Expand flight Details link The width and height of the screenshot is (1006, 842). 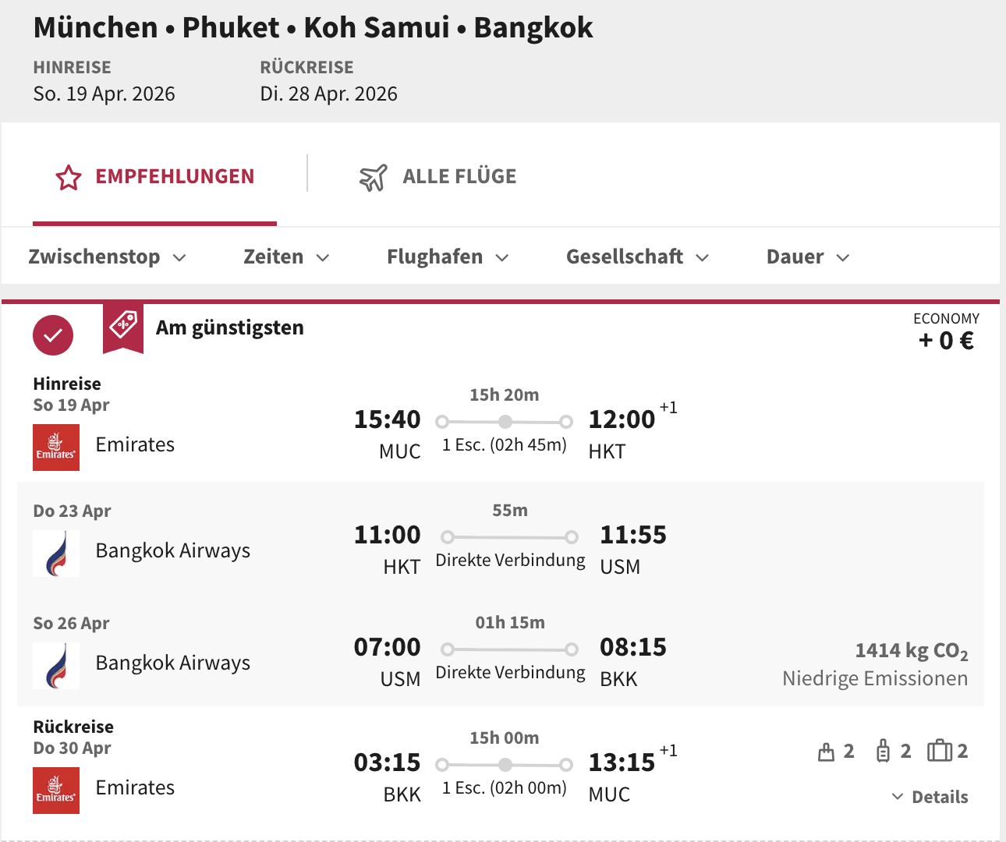pyautogui.click(x=930, y=797)
